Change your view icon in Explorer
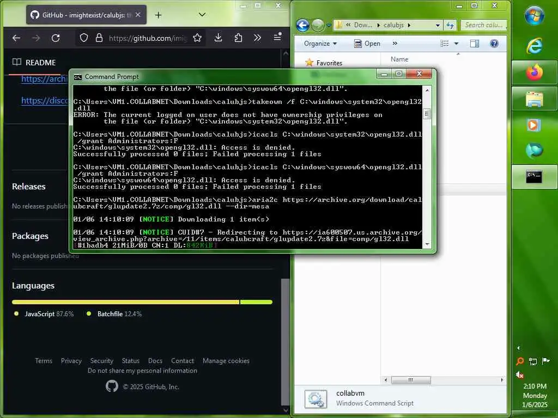 coord(445,44)
